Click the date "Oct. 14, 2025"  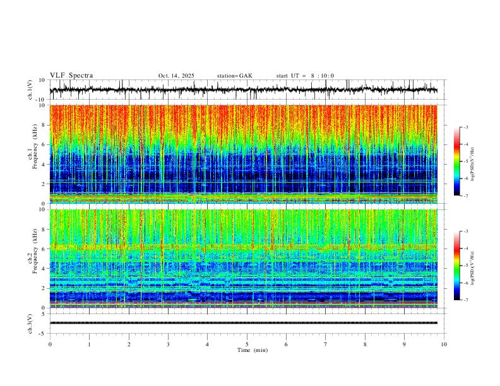pos(176,76)
